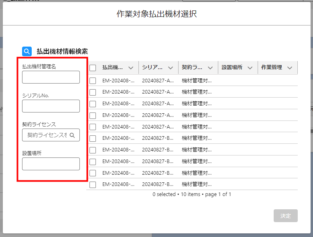The width and height of the screenshot is (313, 237).
Task: Check the first row's checkbox
Action: [93, 81]
